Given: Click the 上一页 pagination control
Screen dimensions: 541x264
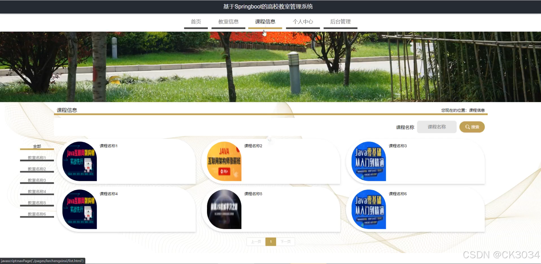Looking at the screenshot, I should click(256, 242).
